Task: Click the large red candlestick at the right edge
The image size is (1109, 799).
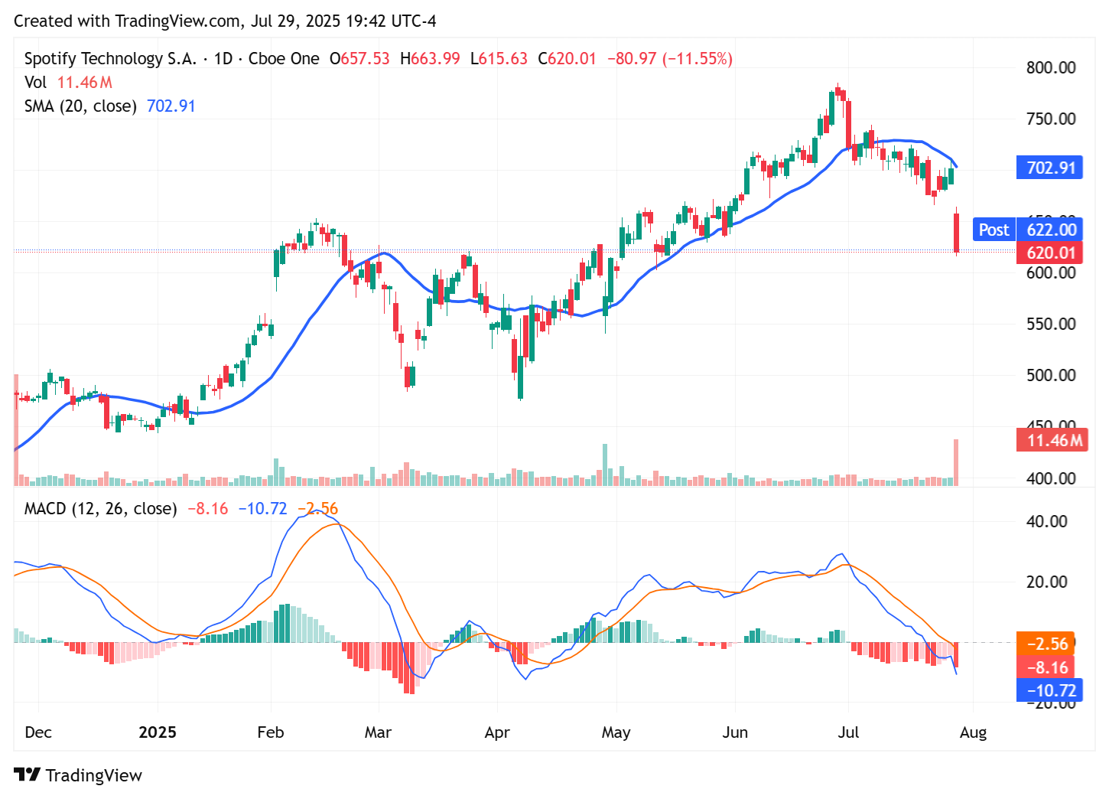Action: click(956, 233)
